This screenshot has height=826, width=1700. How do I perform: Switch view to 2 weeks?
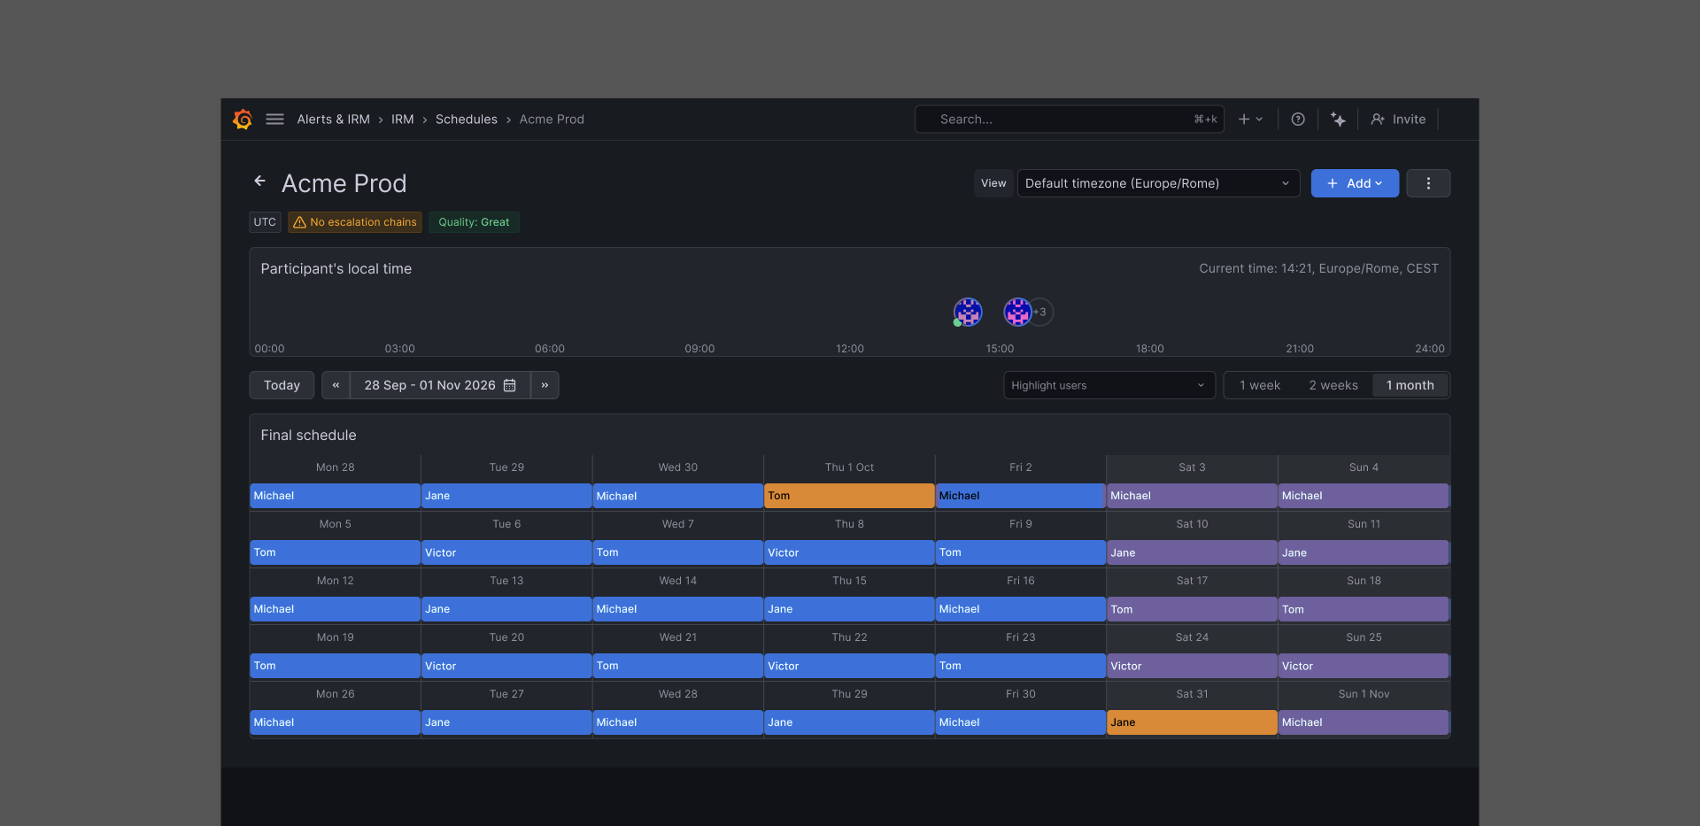(1333, 385)
